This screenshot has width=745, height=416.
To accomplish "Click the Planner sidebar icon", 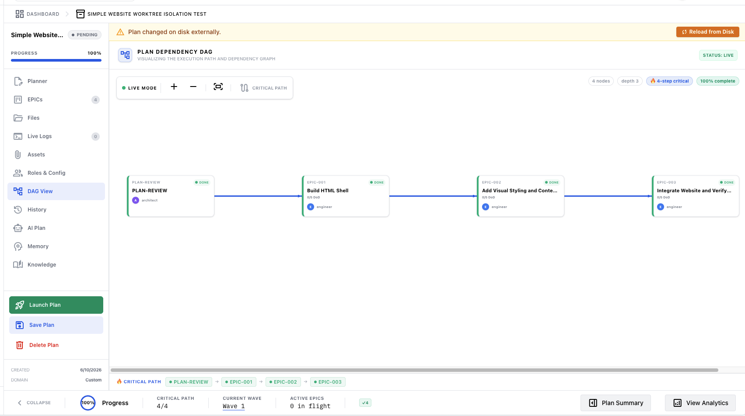I will coord(18,81).
